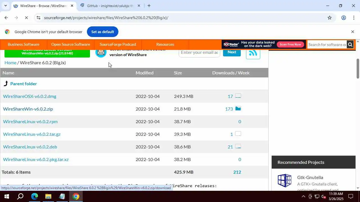This screenshot has height=202, width=360.
Task: Open Resources menu
Action: 165,44
